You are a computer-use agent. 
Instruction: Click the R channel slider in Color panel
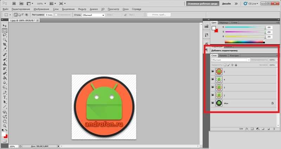245,27
